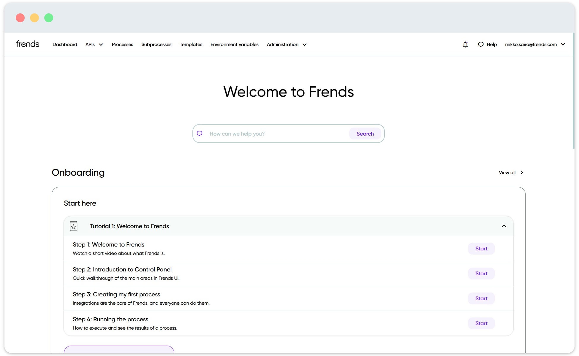Image resolution: width=579 pixels, height=356 pixels.
Task: Navigate to the Templates section
Action: [191, 44]
